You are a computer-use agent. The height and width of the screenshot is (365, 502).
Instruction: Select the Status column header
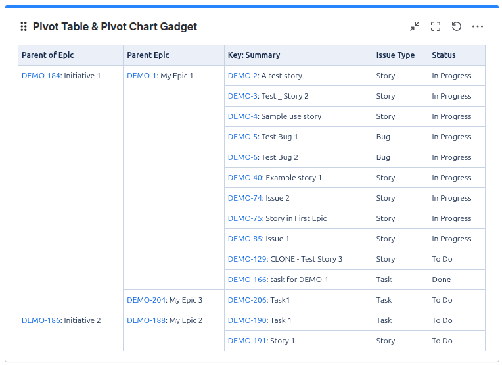pyautogui.click(x=456, y=55)
